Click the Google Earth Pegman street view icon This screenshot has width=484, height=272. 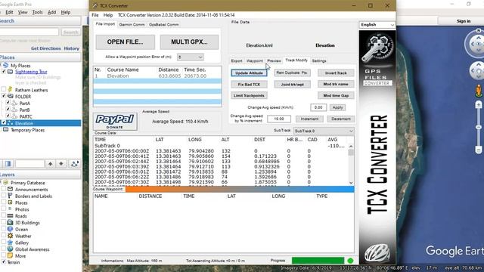tap(479, 91)
